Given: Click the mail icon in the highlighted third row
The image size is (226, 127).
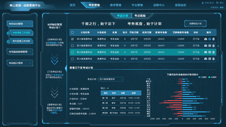Looking at the screenshot, I should click(206, 52).
